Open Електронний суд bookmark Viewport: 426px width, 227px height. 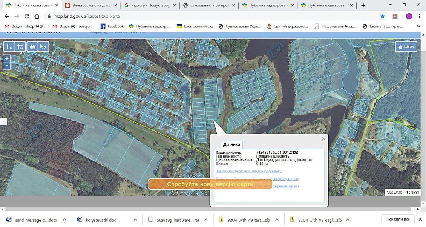195,26
